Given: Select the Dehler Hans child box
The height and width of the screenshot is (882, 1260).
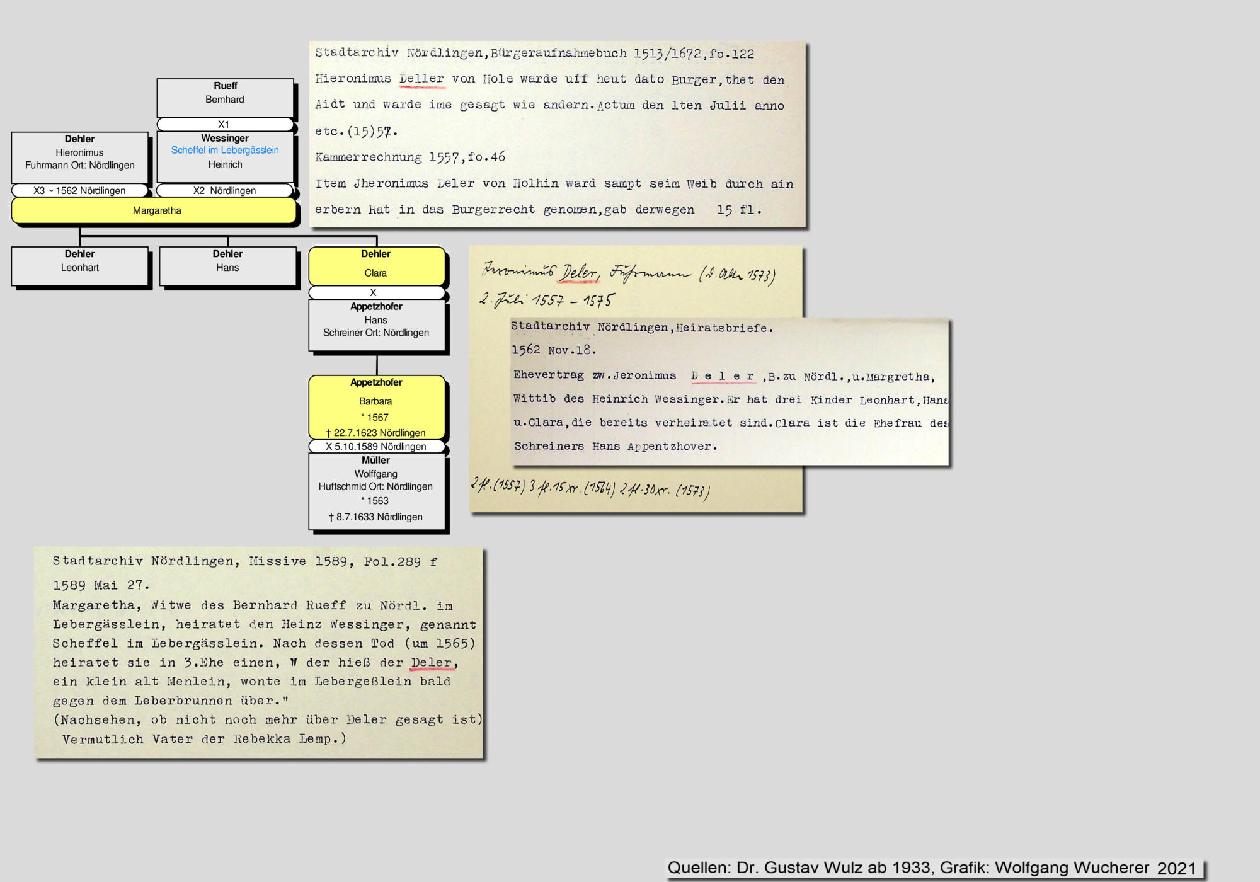Looking at the screenshot, I should pos(227,266).
